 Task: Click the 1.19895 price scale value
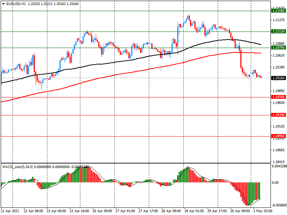coord(279,91)
